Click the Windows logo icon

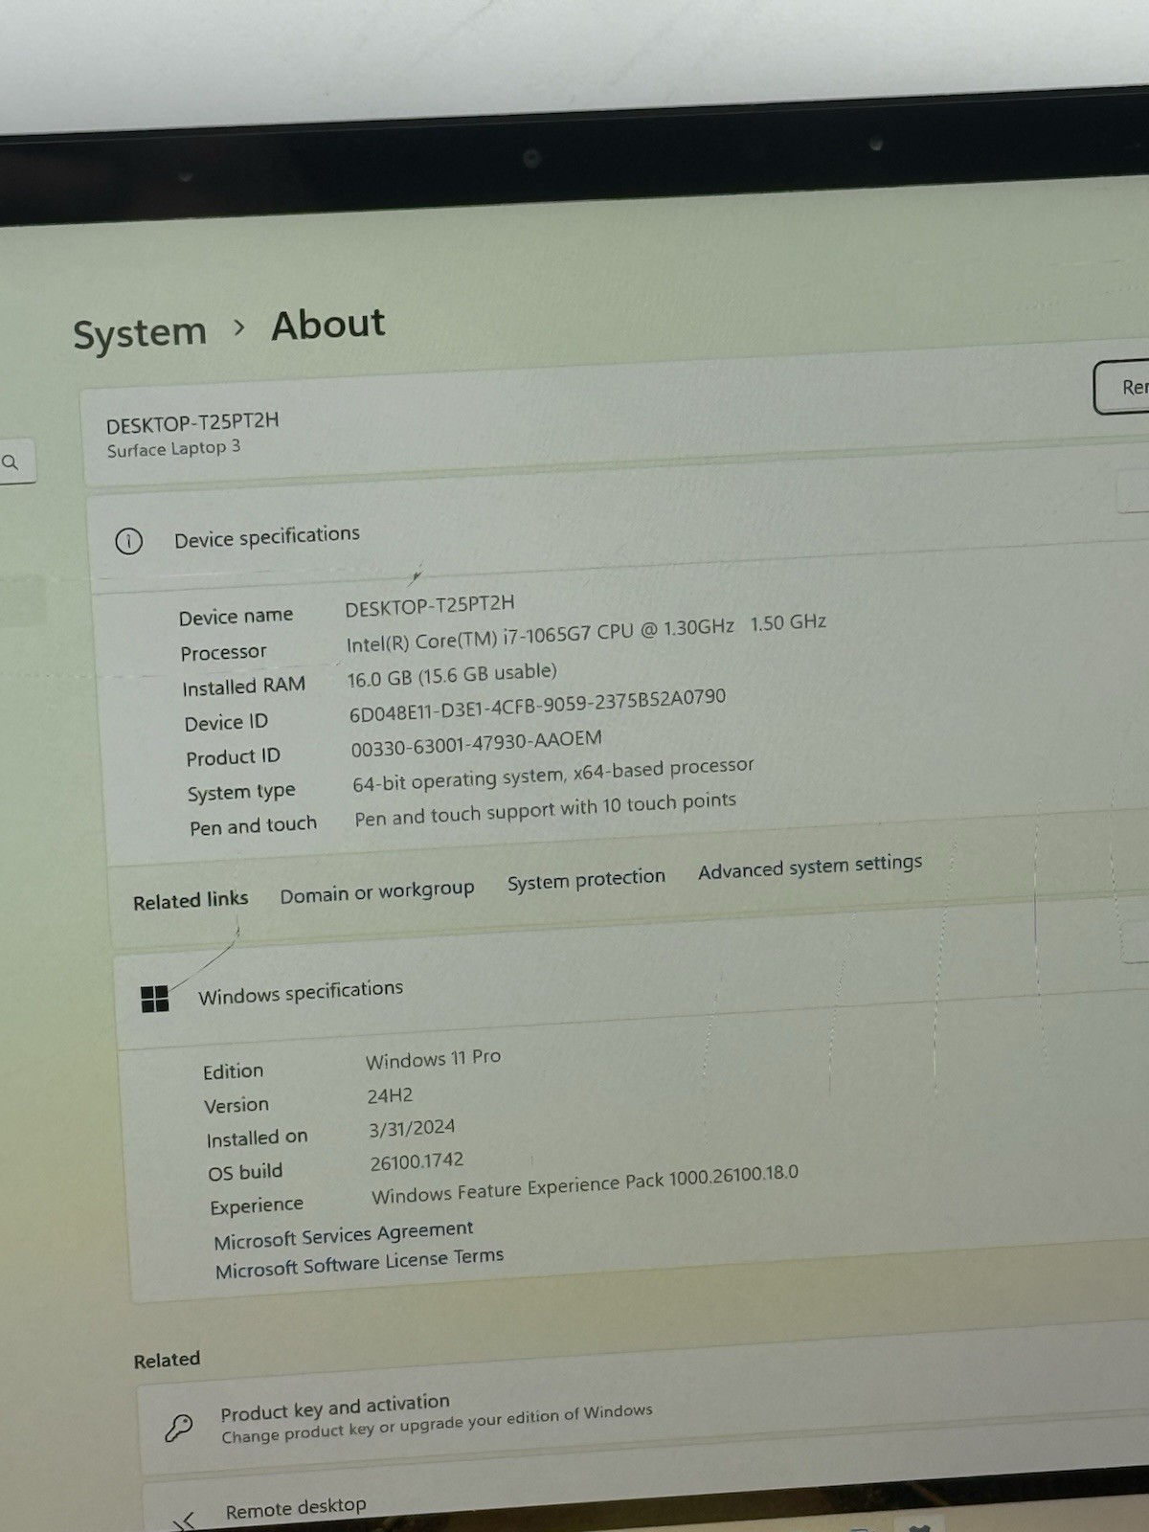pos(154,999)
